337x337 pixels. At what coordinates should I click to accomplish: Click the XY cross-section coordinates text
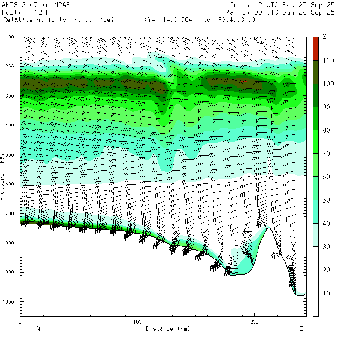coord(200,20)
